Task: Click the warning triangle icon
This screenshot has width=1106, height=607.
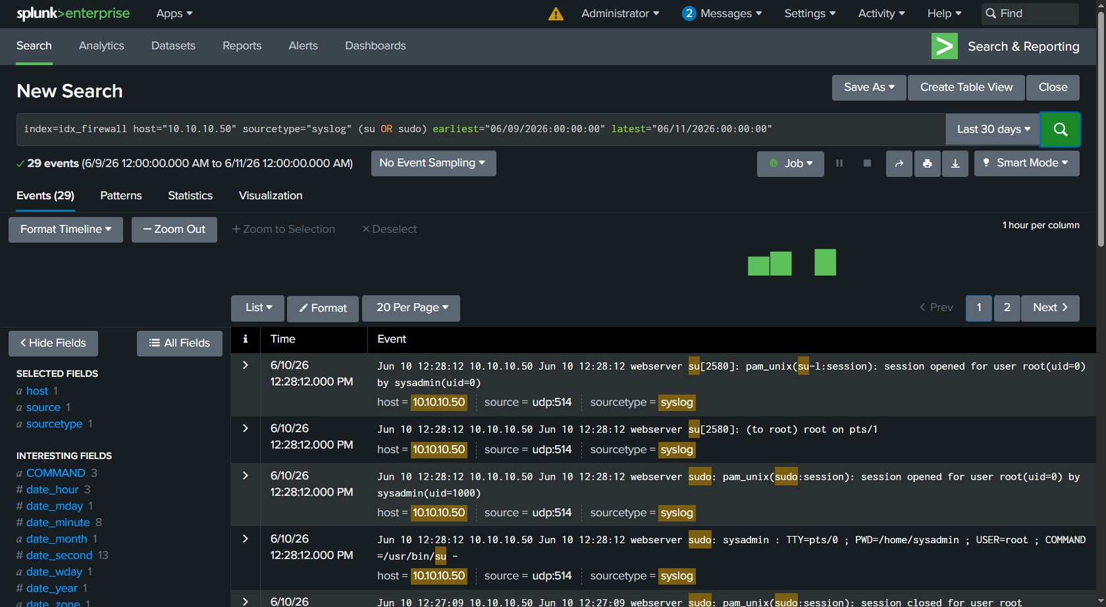Action: pos(556,14)
